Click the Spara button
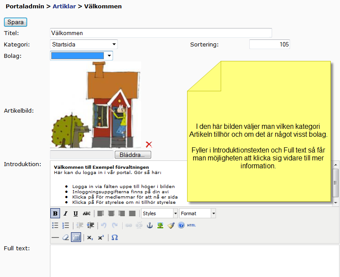 pos(15,22)
